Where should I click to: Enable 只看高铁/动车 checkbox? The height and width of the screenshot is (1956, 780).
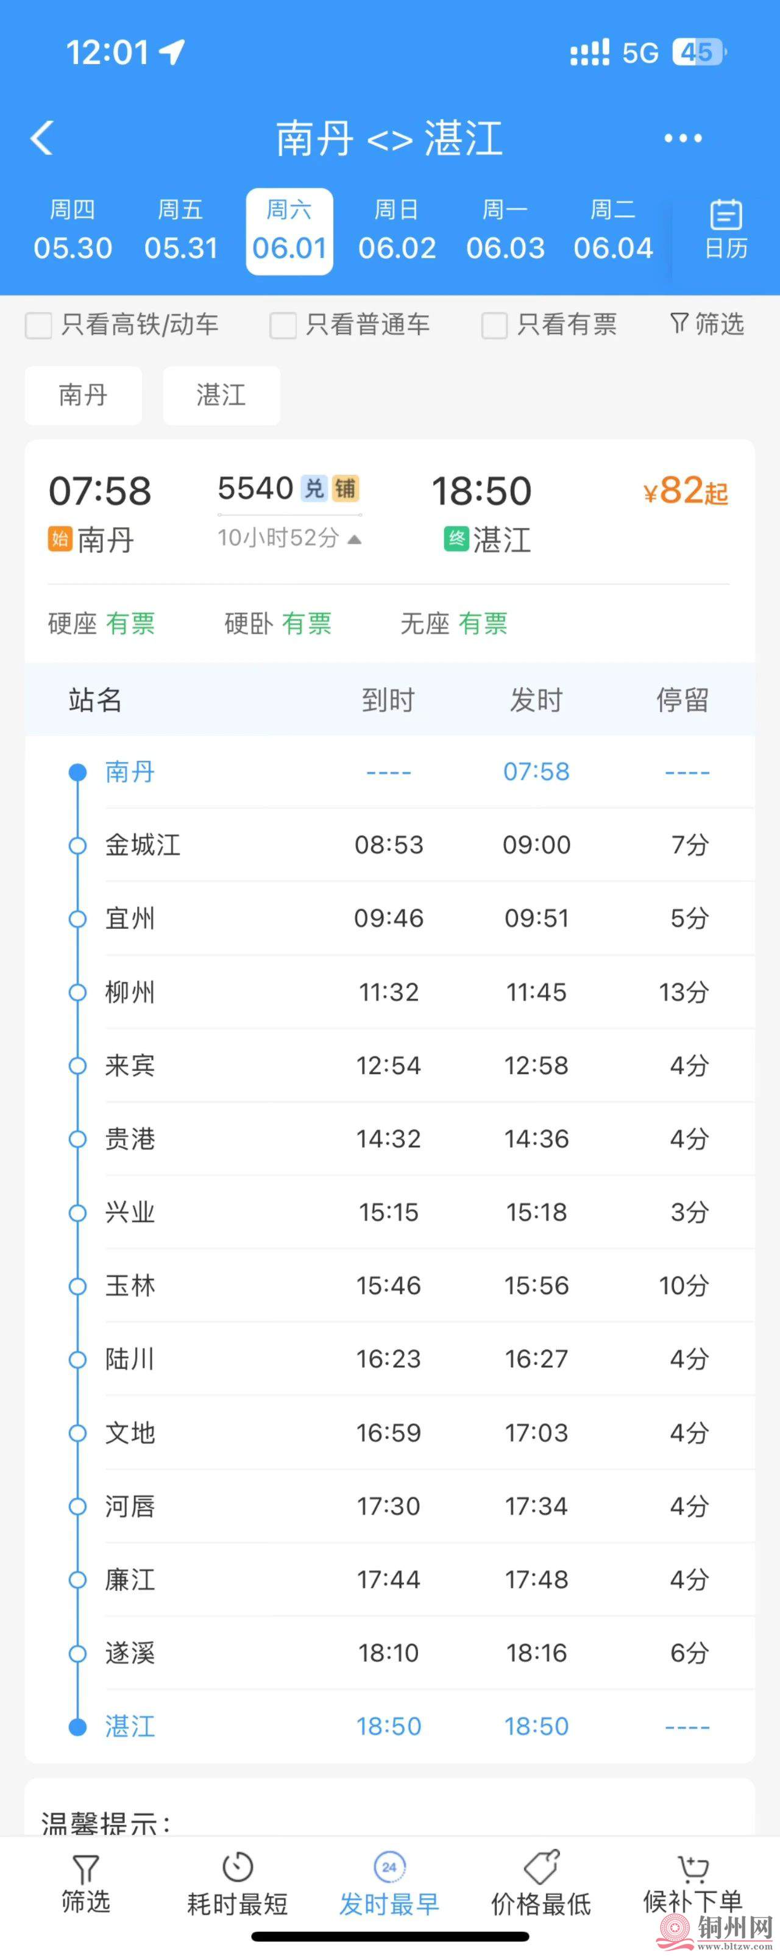click(39, 325)
